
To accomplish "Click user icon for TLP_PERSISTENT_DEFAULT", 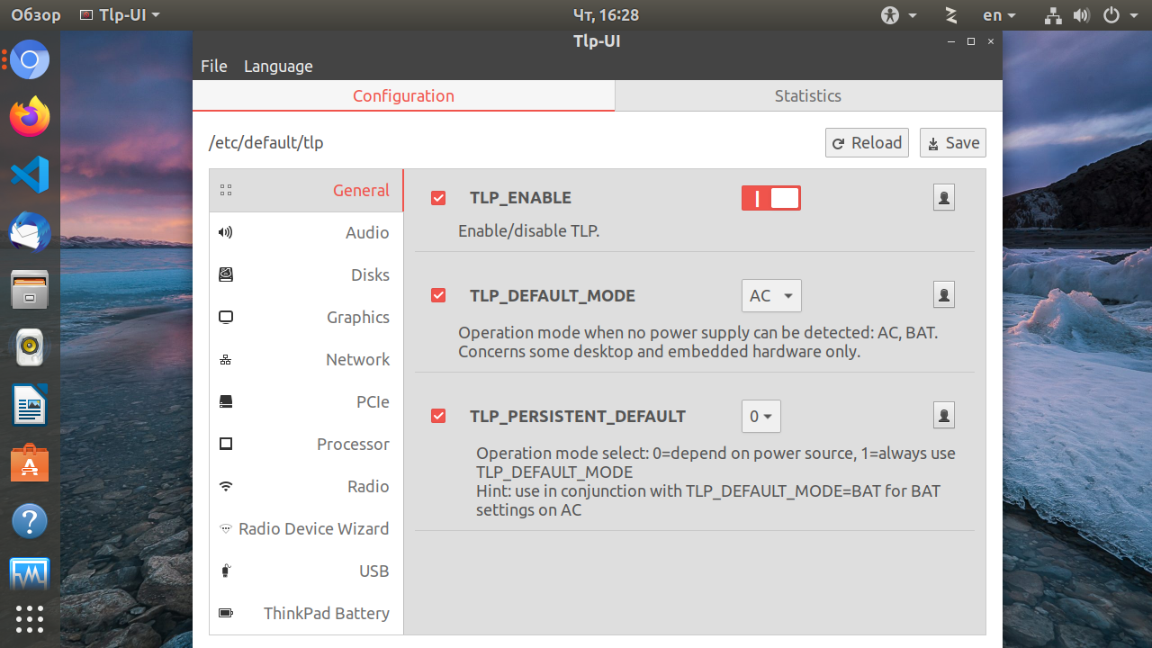I will coord(944,415).
